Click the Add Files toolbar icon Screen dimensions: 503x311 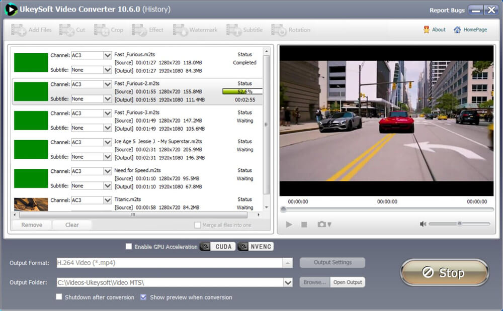[31, 30]
